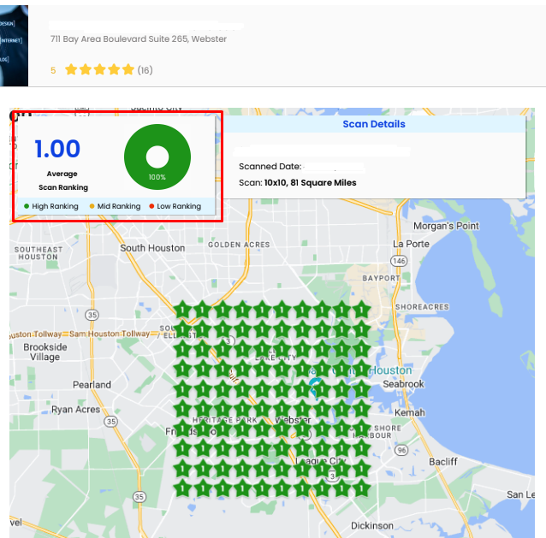This screenshot has height=538, width=546.
Task: Click the green 100% donut chart
Action: 157,157
